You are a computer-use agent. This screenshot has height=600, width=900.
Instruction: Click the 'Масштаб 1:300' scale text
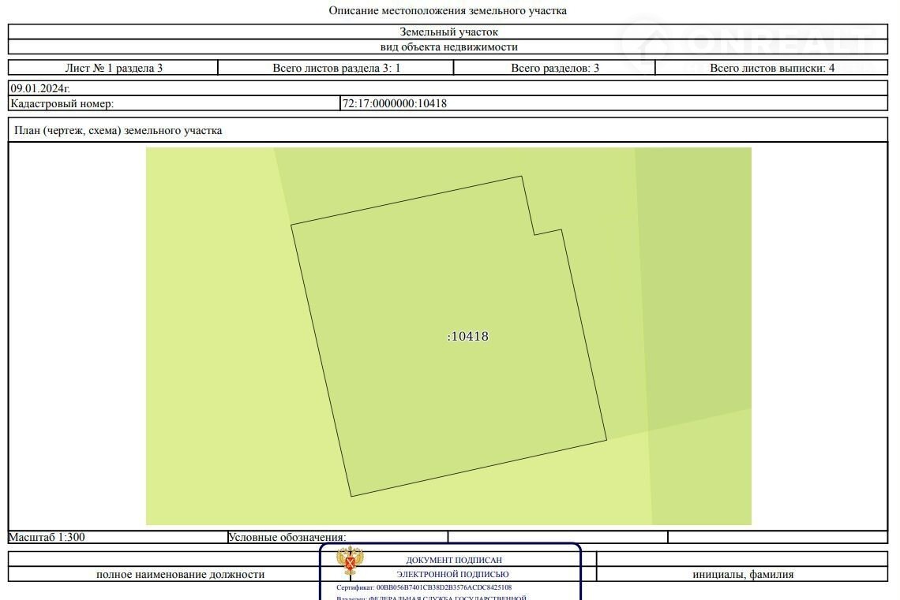click(47, 538)
